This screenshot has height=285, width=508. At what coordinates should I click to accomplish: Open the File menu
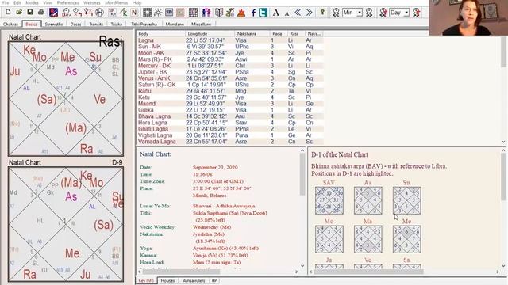pos(6,2)
